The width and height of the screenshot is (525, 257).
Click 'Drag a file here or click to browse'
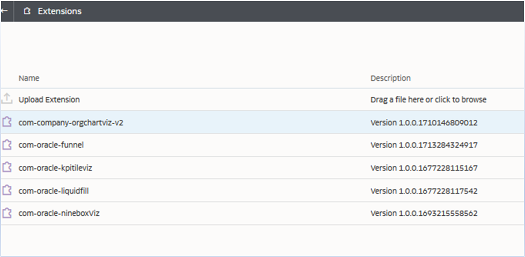coord(428,100)
